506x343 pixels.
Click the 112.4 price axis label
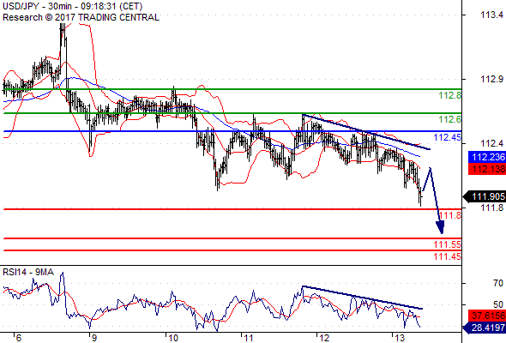pos(491,143)
